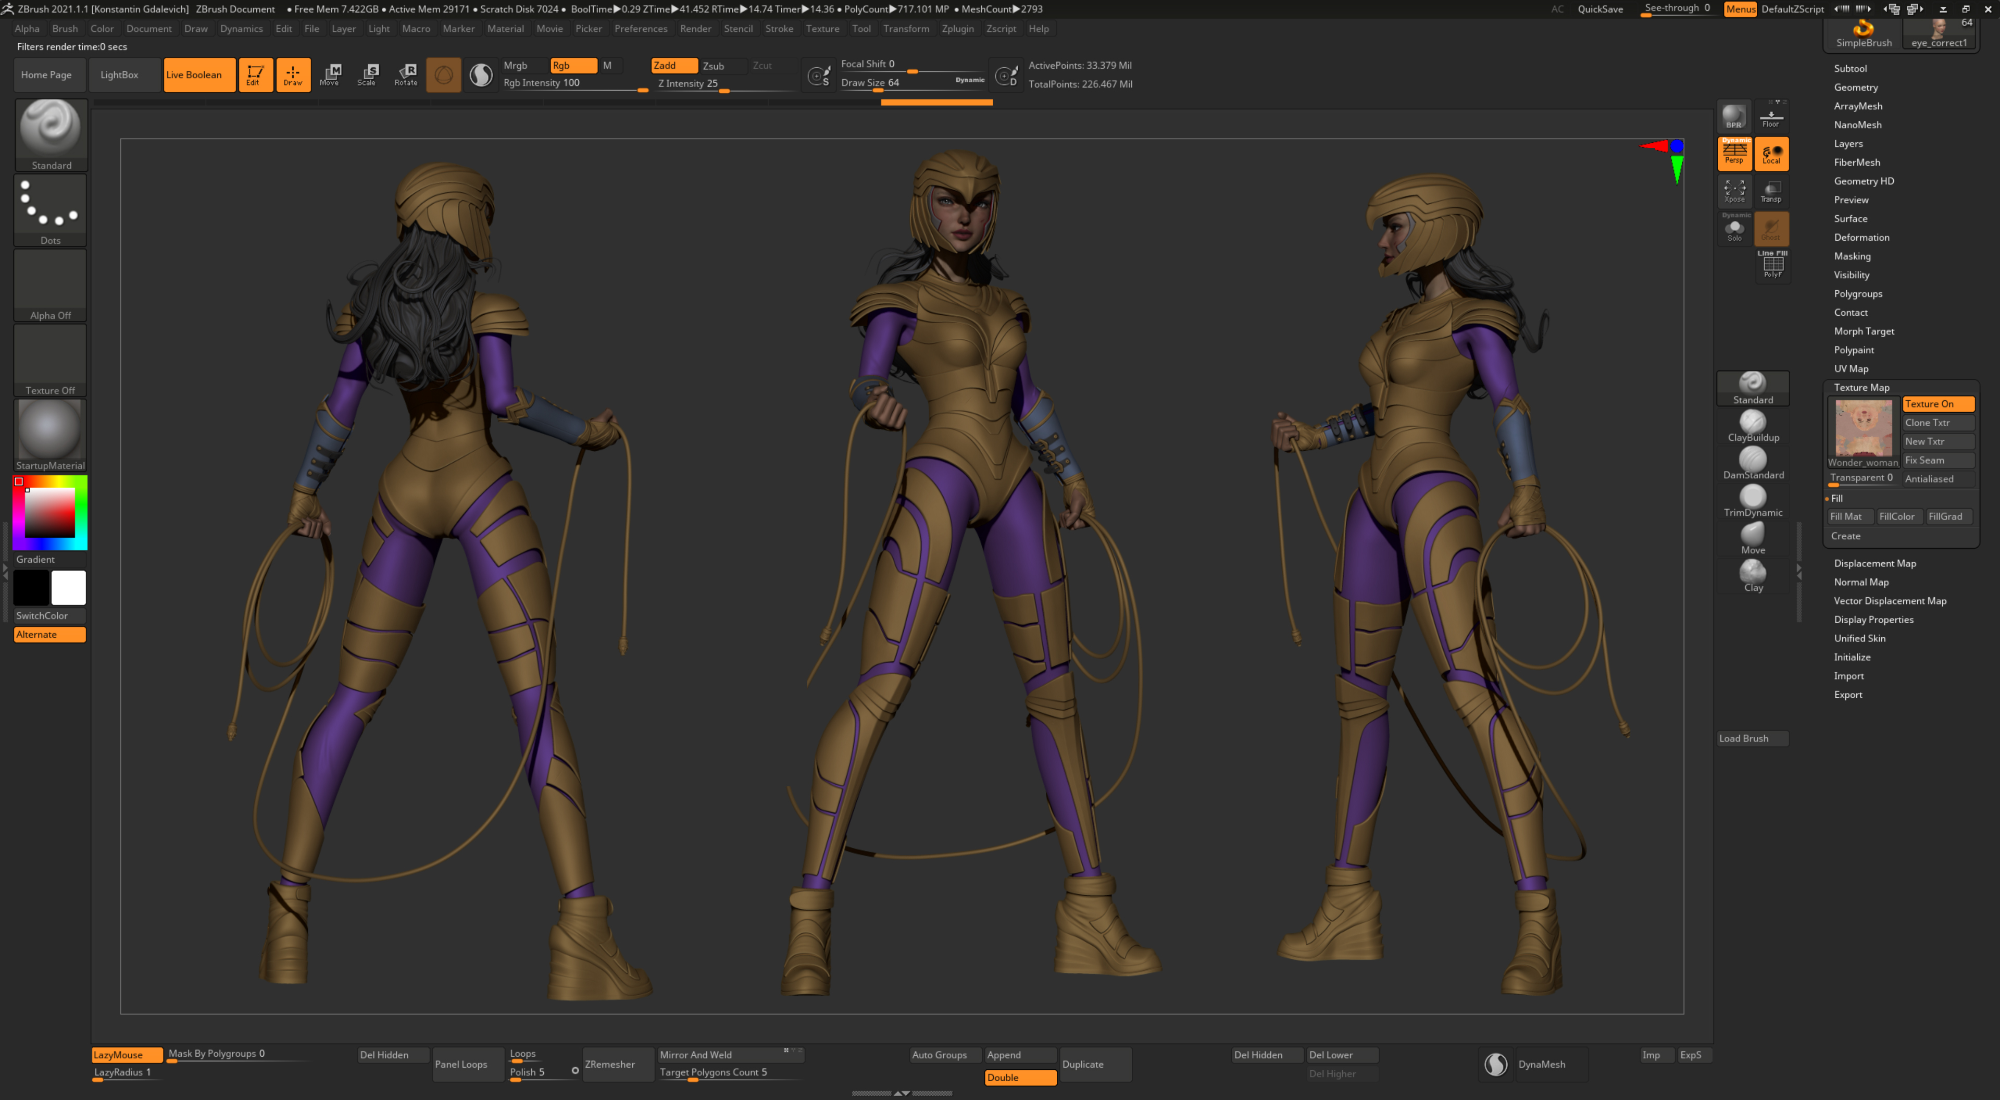Click the BPR render icon

pyautogui.click(x=1734, y=117)
